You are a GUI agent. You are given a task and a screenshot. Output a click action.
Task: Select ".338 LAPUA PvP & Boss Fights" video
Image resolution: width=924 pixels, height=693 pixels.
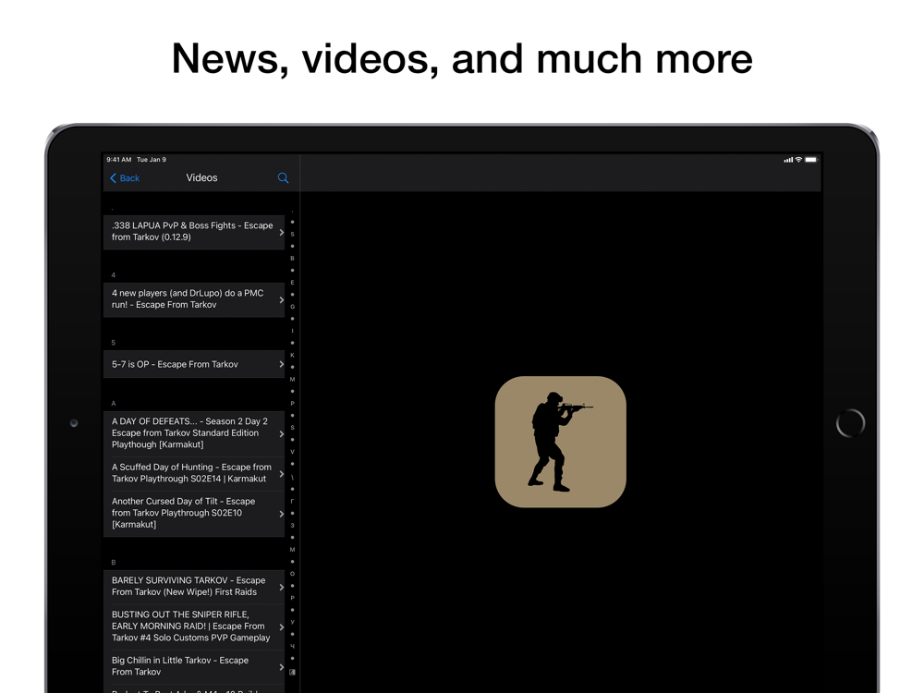[x=192, y=232]
